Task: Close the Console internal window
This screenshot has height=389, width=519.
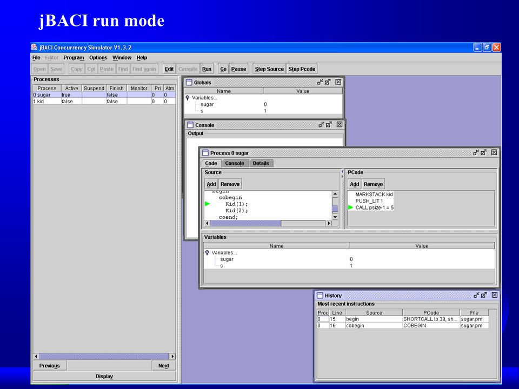Action: pyautogui.click(x=340, y=124)
